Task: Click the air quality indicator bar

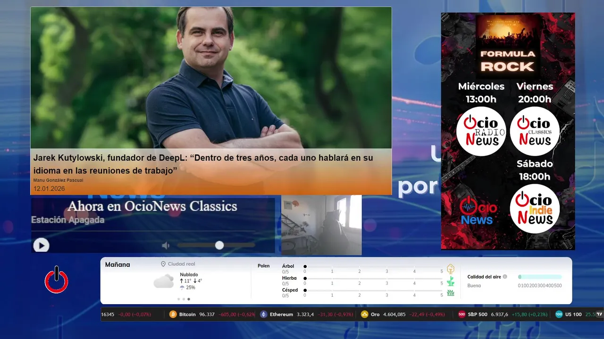Action: point(540,277)
